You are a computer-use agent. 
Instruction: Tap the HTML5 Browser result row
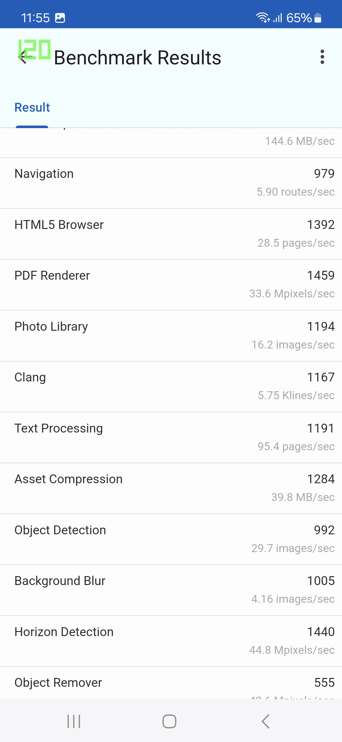coord(171,234)
